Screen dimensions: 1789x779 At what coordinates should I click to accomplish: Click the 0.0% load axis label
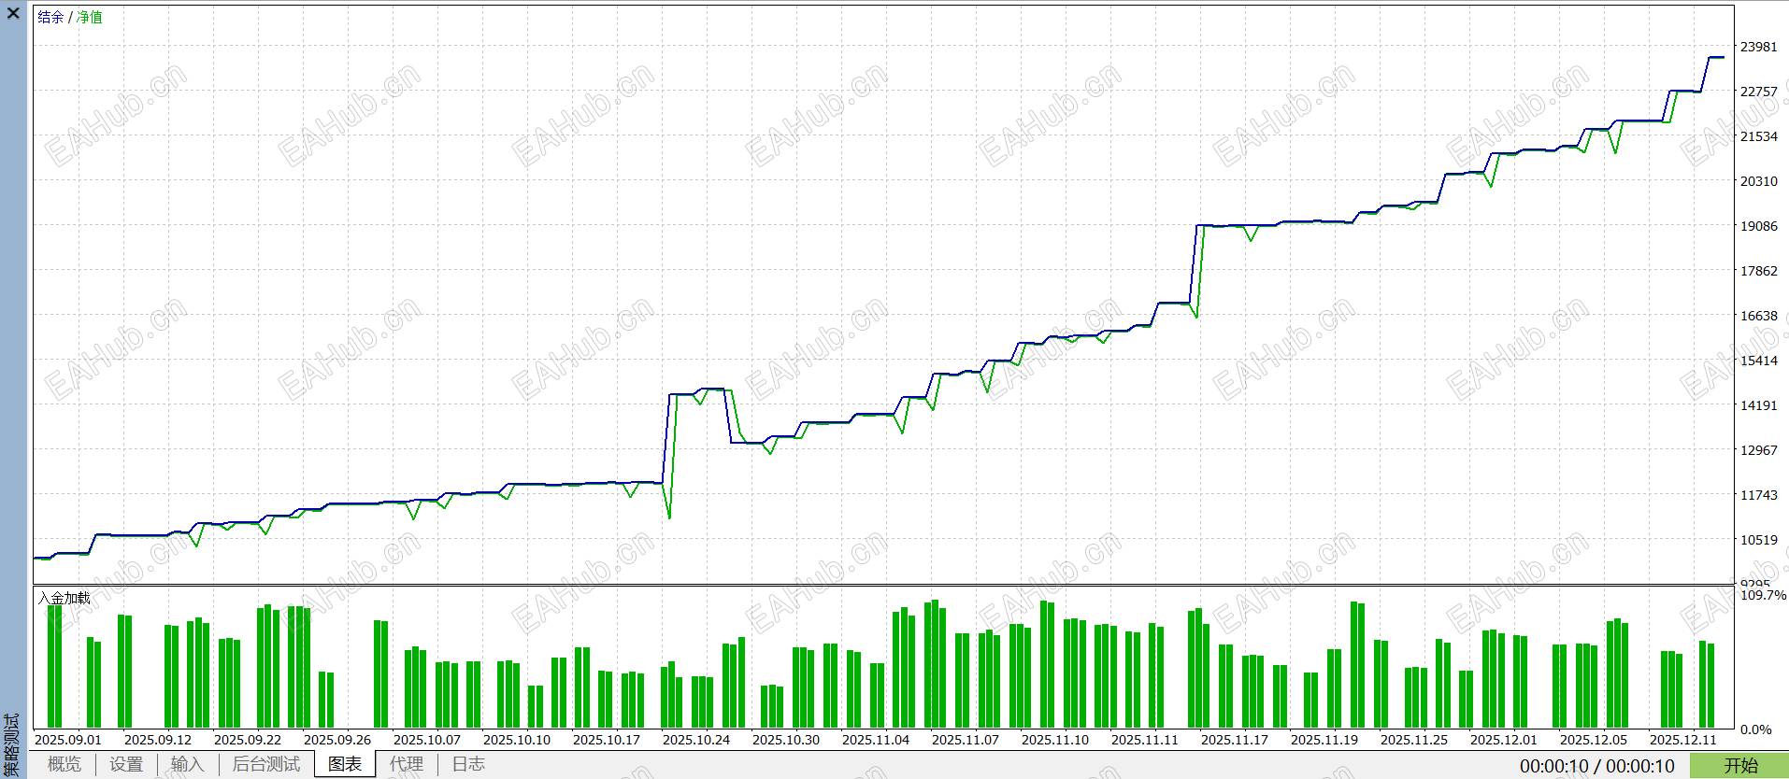tap(1755, 729)
